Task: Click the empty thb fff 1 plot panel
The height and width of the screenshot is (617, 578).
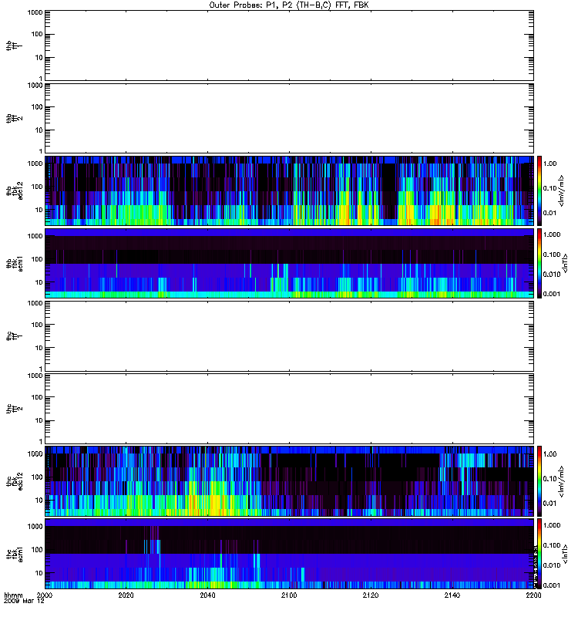Action: [x=289, y=46]
